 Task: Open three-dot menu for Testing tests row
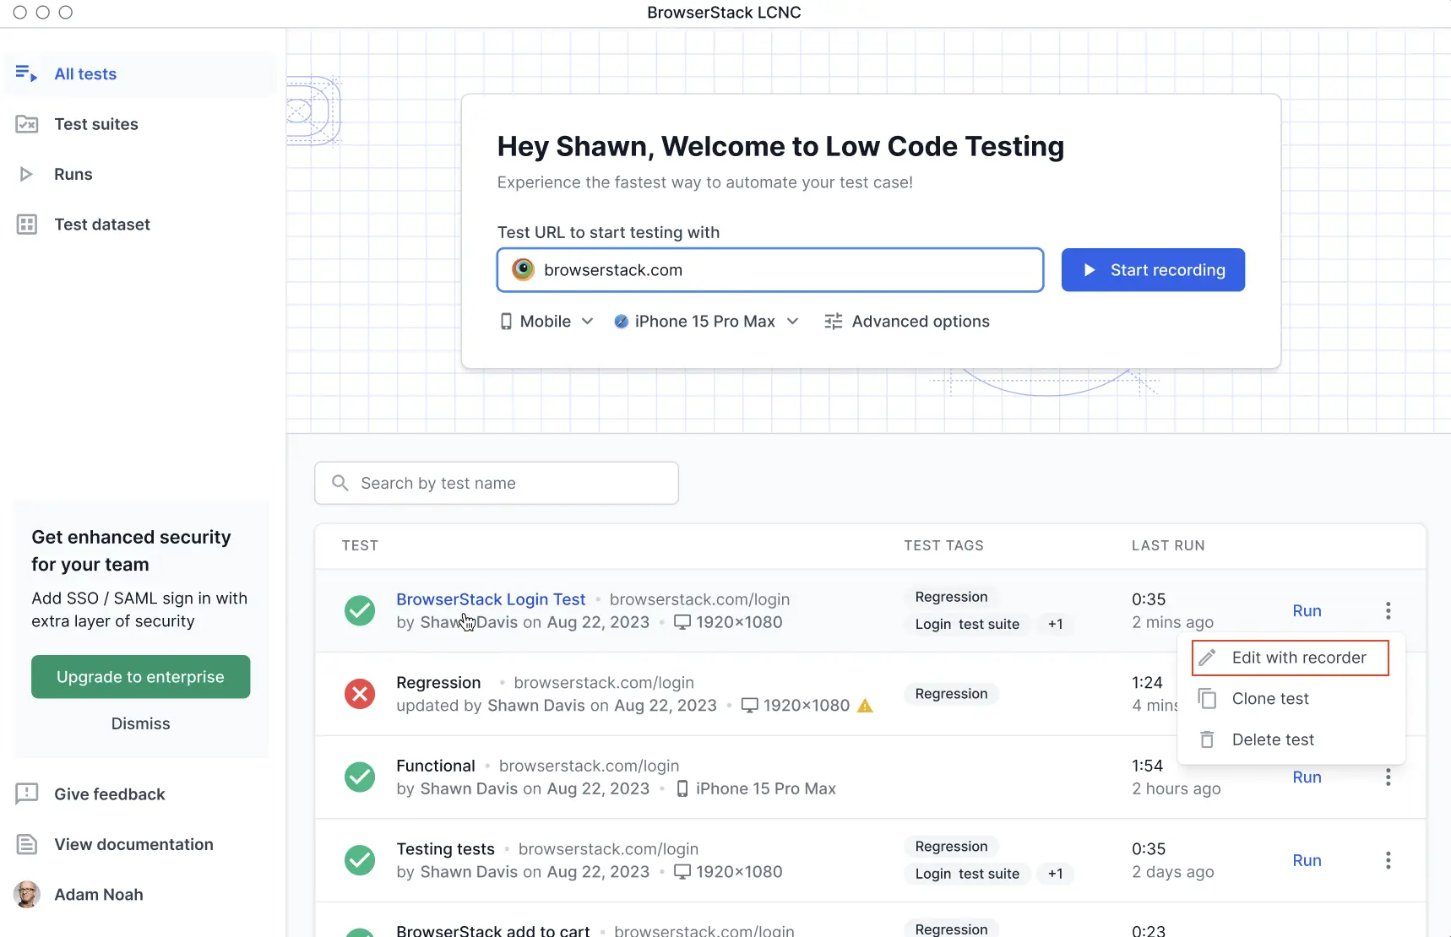[x=1388, y=860]
